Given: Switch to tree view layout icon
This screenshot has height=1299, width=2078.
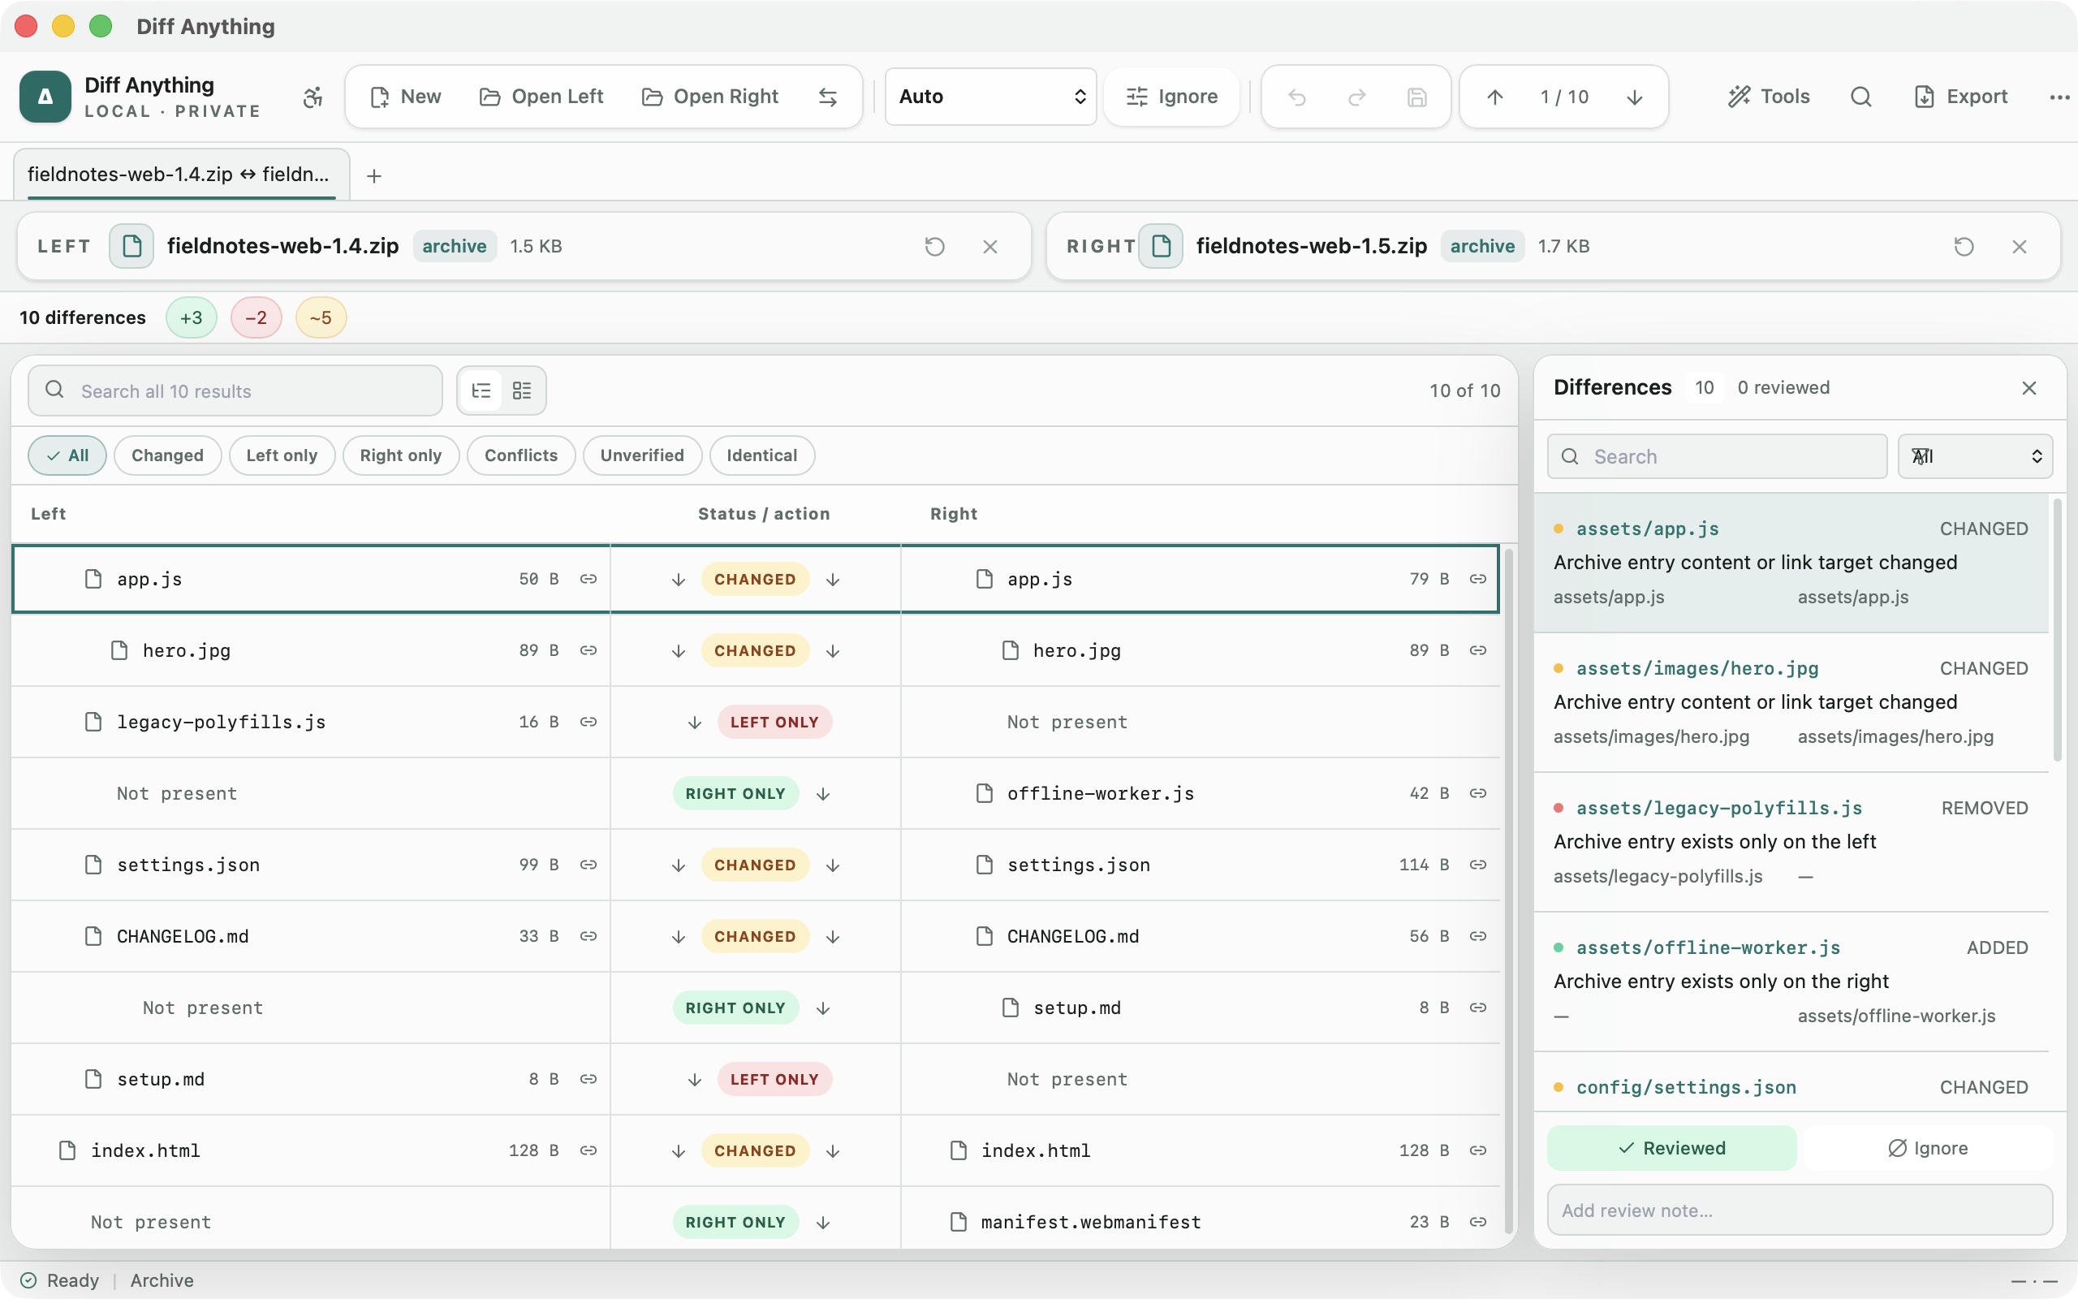Looking at the screenshot, I should [x=481, y=391].
